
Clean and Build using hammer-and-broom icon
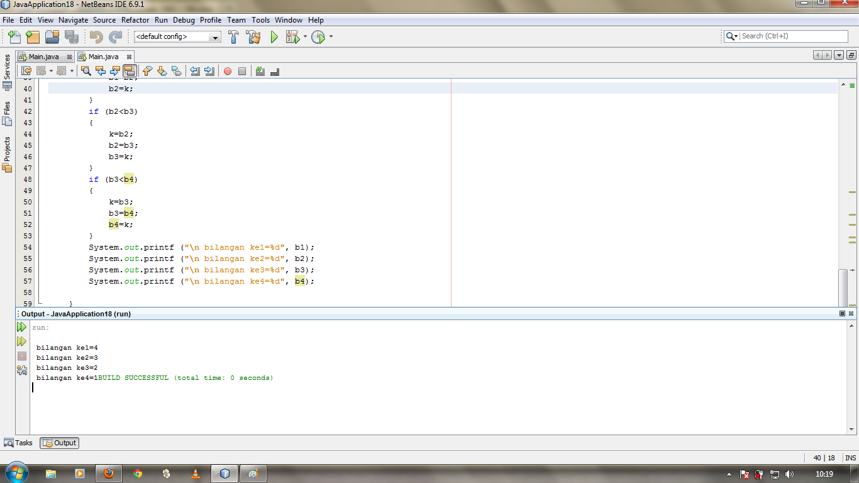pos(253,37)
